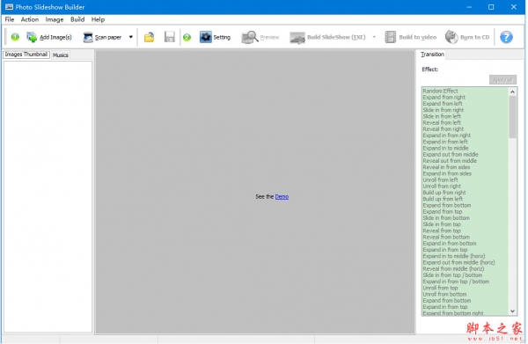Select 'Reveal in from sides' effect
Image resolution: width=528 pixels, height=344 pixels.
(x=446, y=167)
